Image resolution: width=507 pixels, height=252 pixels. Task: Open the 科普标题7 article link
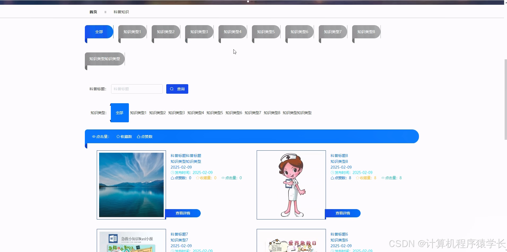tap(179, 234)
